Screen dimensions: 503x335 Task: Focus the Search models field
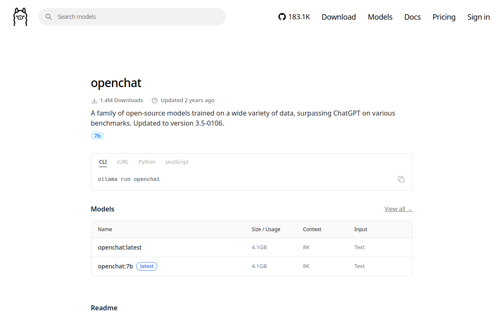132,17
